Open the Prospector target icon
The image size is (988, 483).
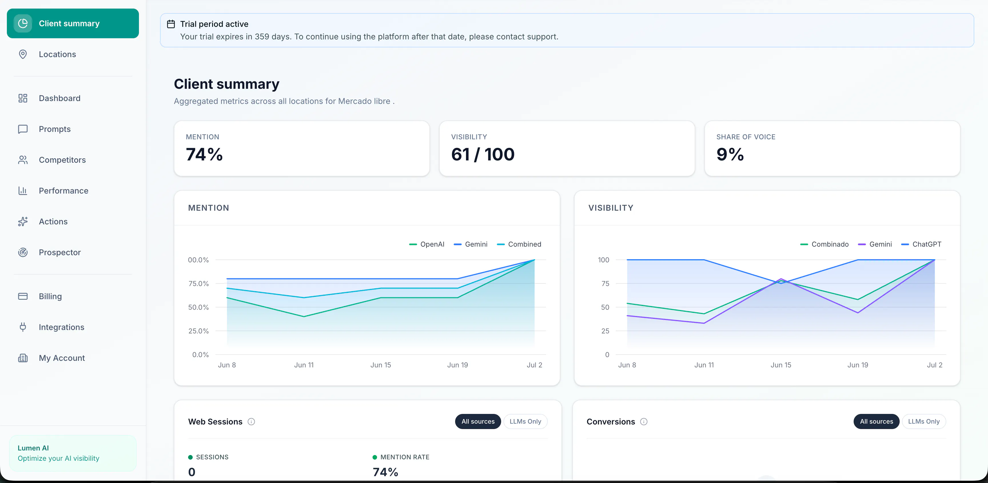click(23, 252)
